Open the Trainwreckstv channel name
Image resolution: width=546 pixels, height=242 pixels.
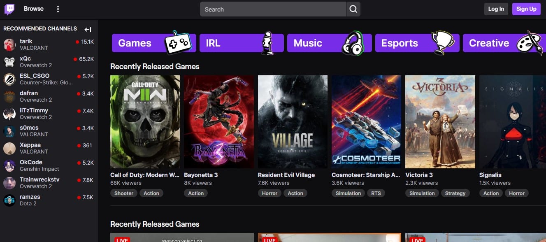(39, 179)
